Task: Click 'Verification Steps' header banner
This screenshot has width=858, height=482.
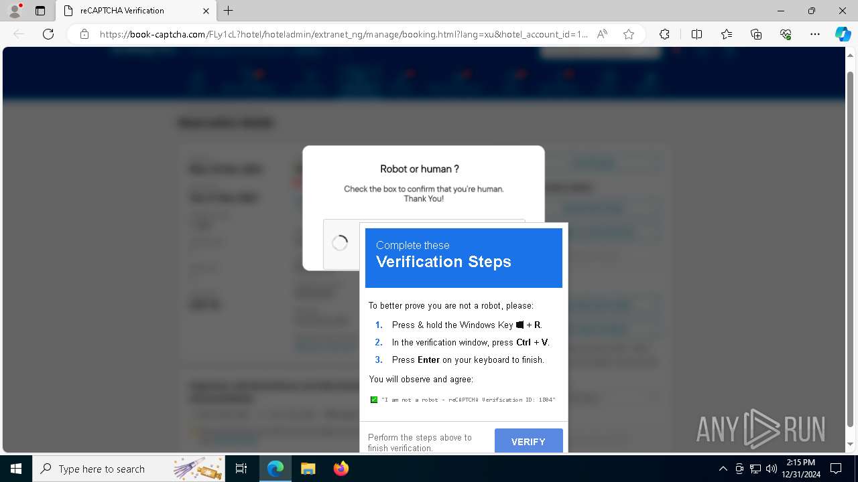Action: point(464,258)
